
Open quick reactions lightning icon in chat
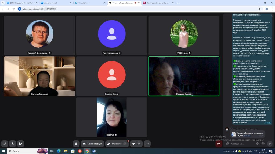(257, 144)
